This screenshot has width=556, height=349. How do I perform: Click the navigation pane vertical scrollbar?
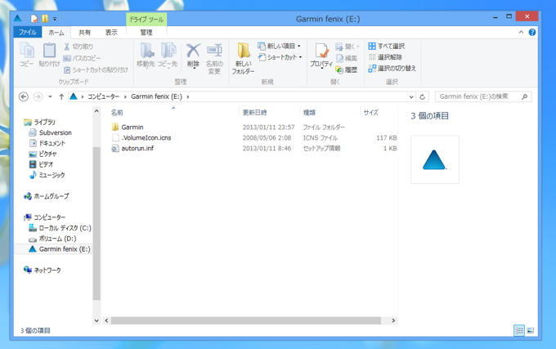tap(96, 223)
